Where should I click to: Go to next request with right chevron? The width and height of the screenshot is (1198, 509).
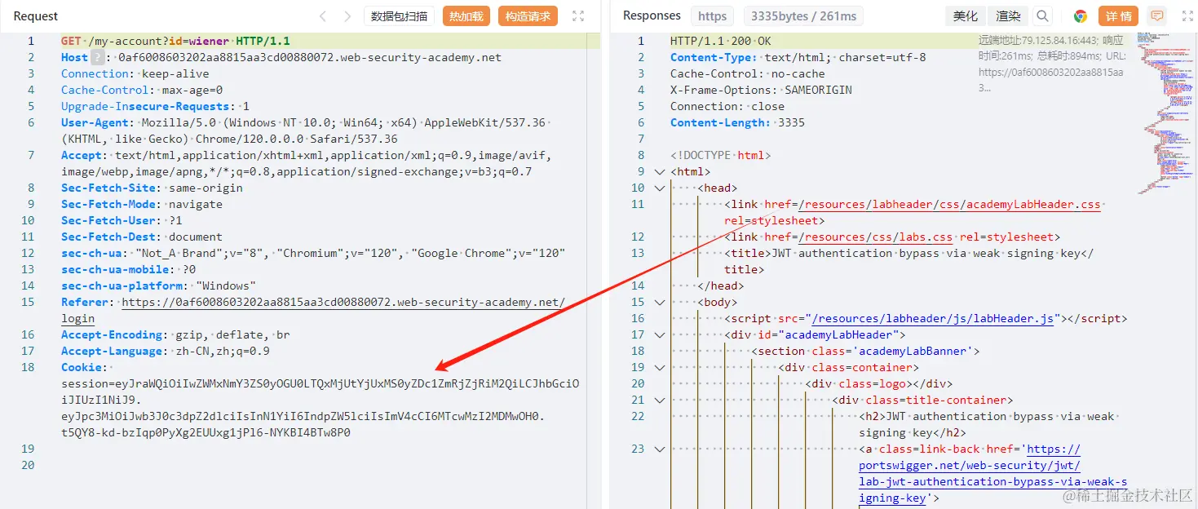click(x=347, y=16)
